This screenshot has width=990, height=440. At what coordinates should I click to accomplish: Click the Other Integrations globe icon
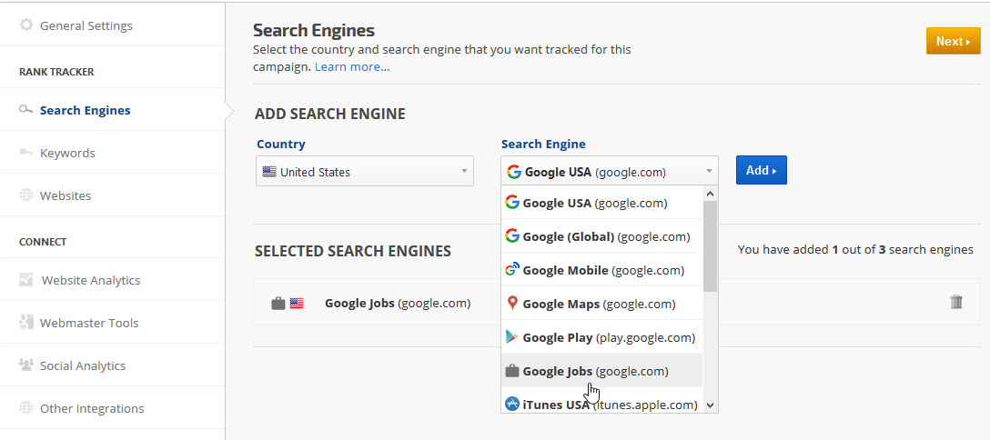click(x=26, y=408)
